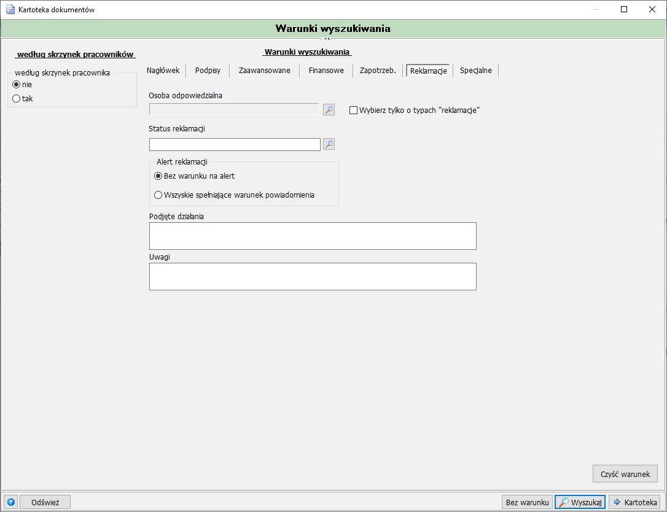667x512 pixels.
Task: Click the Czyść warunek button
Action: pyautogui.click(x=625, y=474)
